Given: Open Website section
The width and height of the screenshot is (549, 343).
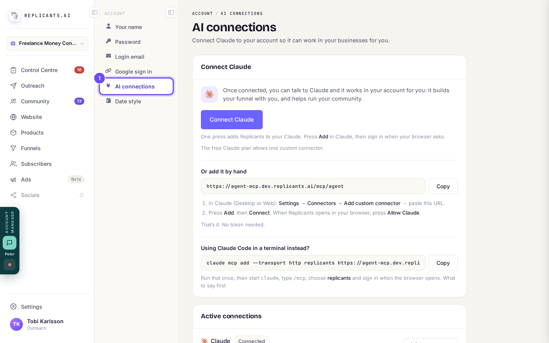Looking at the screenshot, I should coord(47,117).
